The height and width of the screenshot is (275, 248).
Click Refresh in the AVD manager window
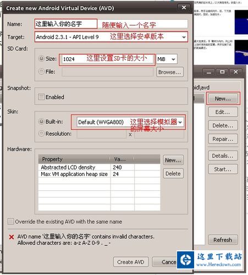click(x=223, y=240)
